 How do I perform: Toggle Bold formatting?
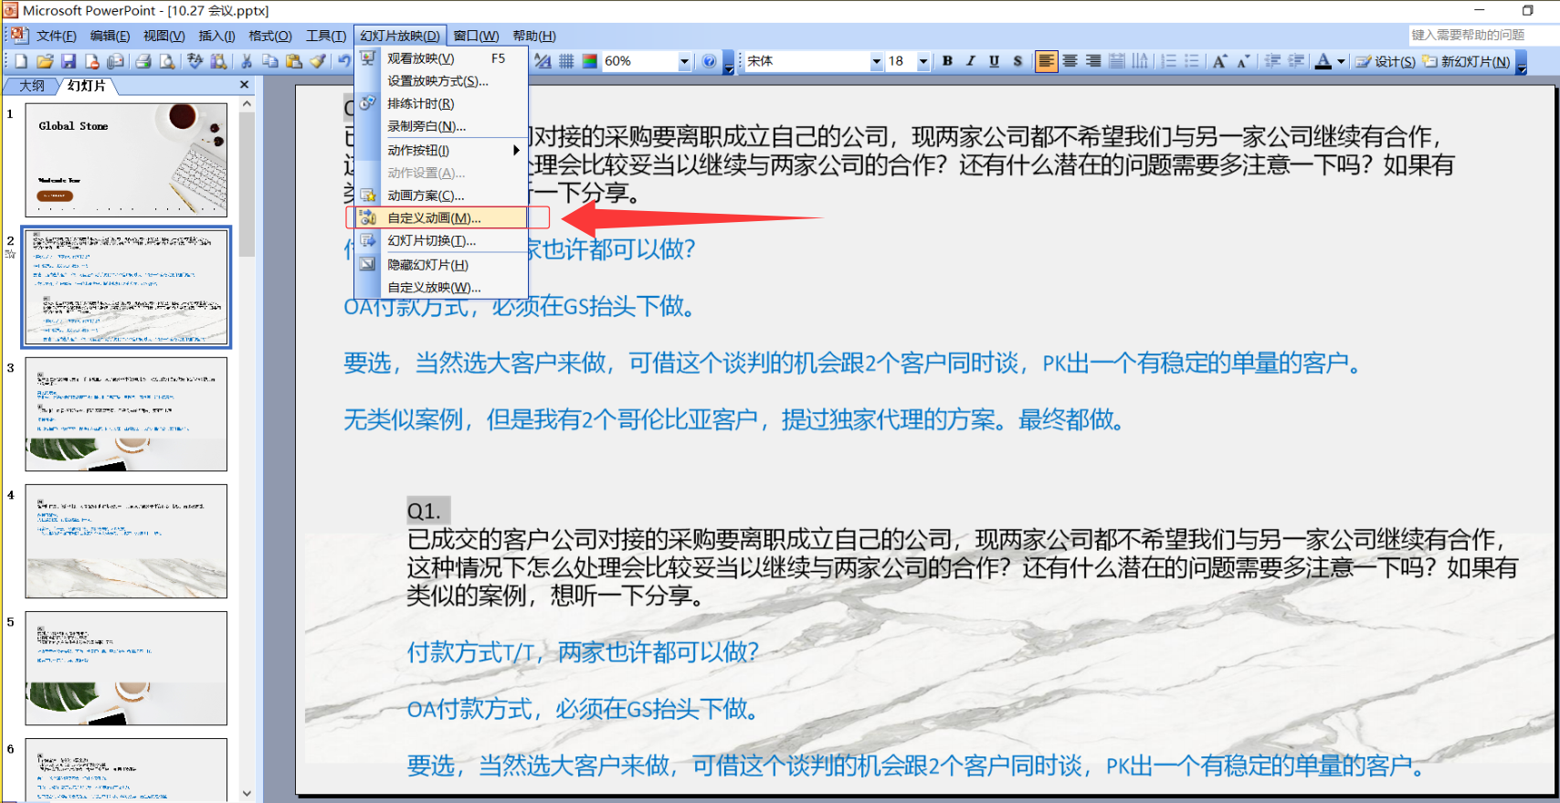pyautogui.click(x=947, y=61)
